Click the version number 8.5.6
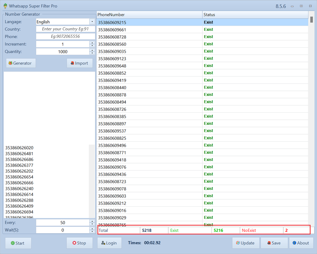 click(281, 6)
